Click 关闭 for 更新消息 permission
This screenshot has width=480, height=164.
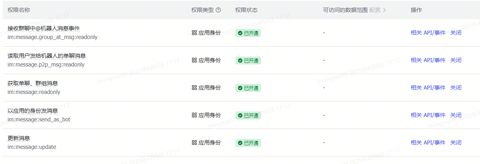[456, 143]
